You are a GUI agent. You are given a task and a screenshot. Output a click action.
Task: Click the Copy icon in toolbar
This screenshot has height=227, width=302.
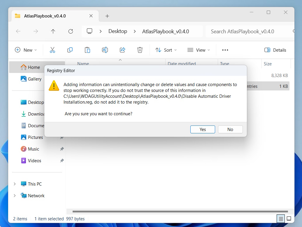tap(70, 50)
